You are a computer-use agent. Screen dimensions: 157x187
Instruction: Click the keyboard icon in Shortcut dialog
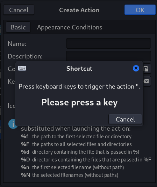pyautogui.click(x=22, y=68)
